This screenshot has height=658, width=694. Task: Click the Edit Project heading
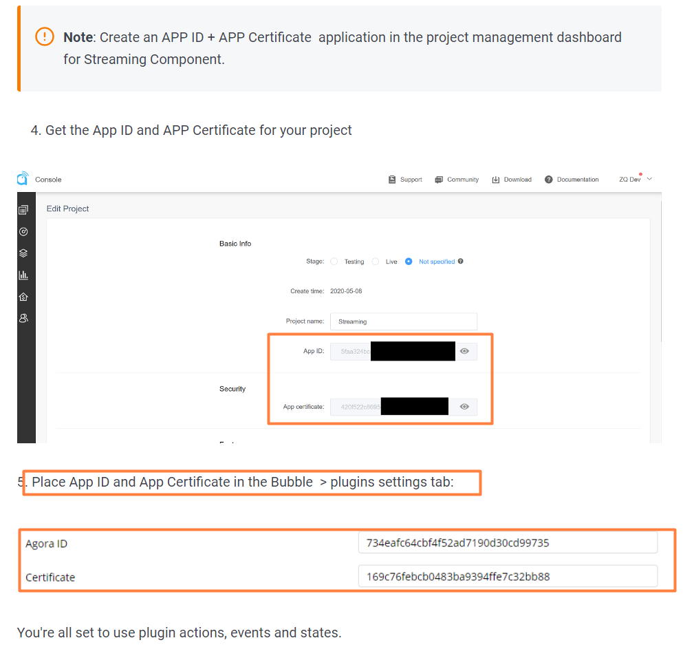coord(67,209)
